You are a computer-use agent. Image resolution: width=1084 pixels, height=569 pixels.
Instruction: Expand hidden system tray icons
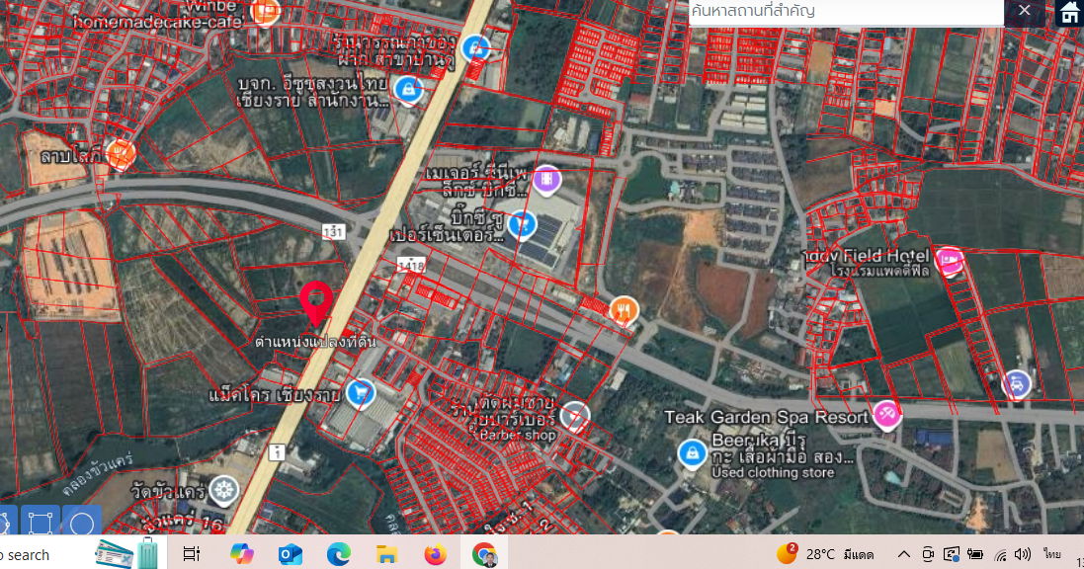point(904,554)
